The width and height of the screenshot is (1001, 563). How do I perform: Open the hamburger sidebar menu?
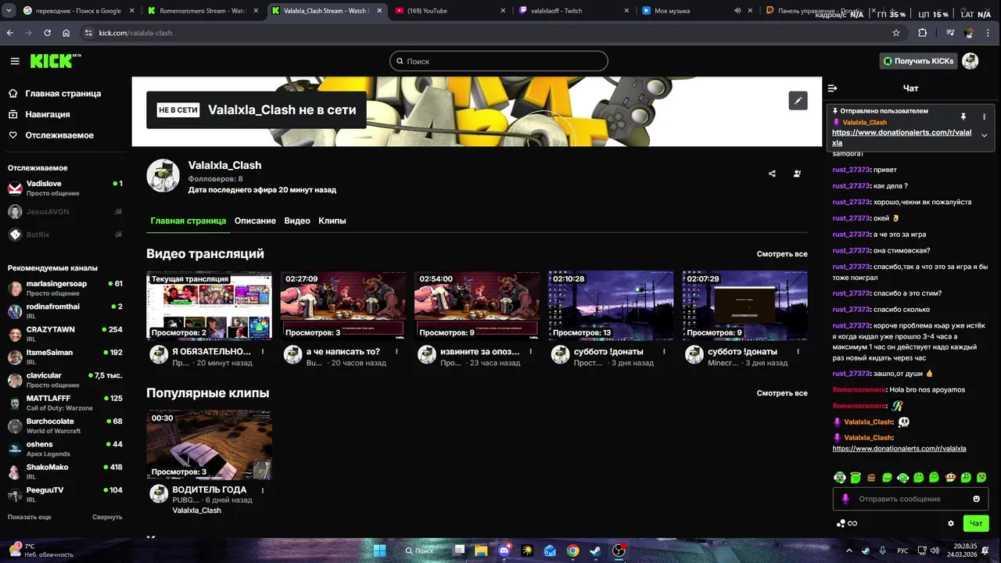tap(15, 61)
